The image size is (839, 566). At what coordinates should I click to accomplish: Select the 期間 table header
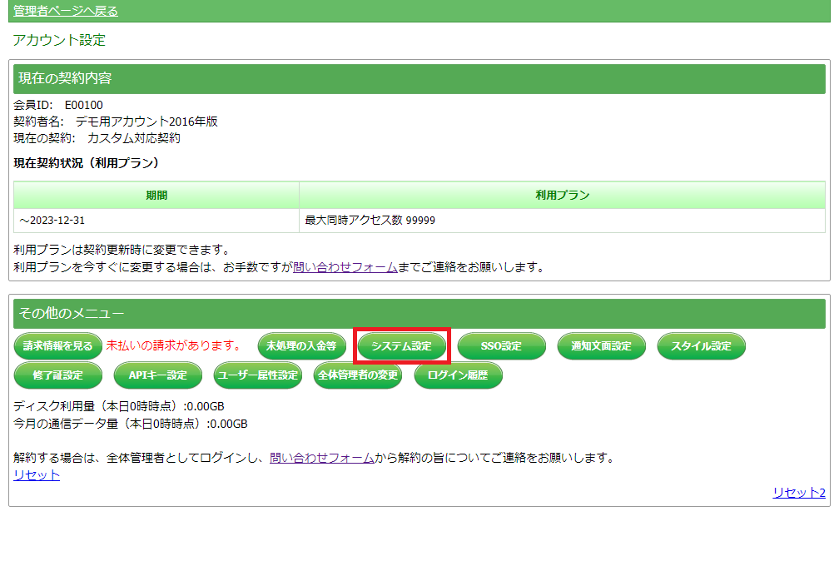click(x=156, y=196)
